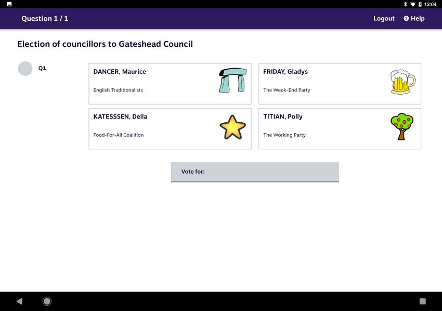Screen dimensions: 442x311
Task: Click the orange tree Working Party icon
Action: click(x=402, y=126)
